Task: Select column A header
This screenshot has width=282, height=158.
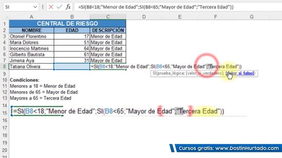Action: 31,17
